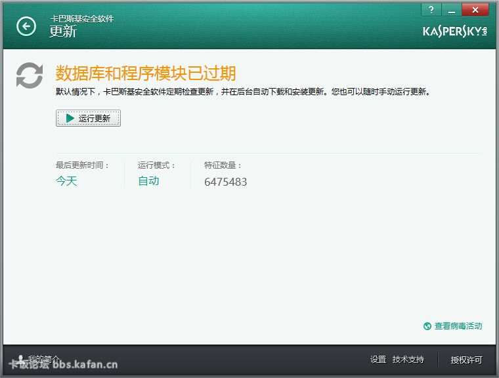
Task: Click signature count 6475483
Action: tap(225, 182)
